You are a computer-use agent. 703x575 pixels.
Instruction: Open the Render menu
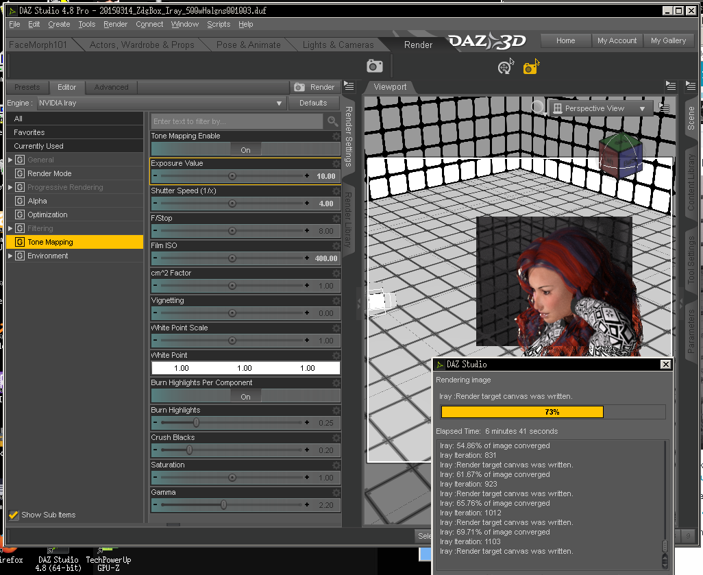(115, 24)
